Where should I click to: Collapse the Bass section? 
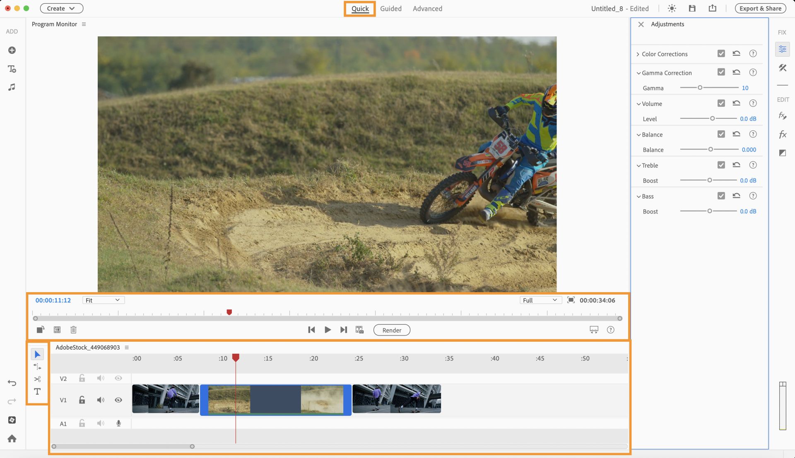click(638, 197)
